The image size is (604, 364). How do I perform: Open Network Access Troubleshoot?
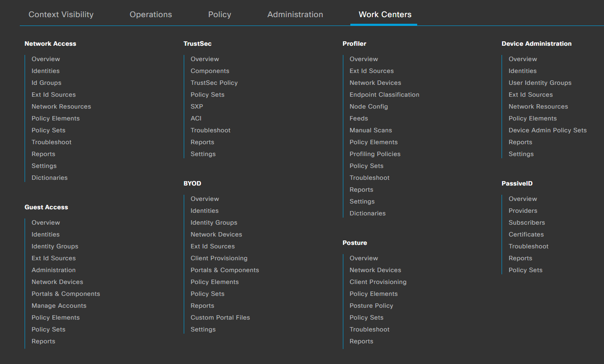pyautogui.click(x=51, y=142)
